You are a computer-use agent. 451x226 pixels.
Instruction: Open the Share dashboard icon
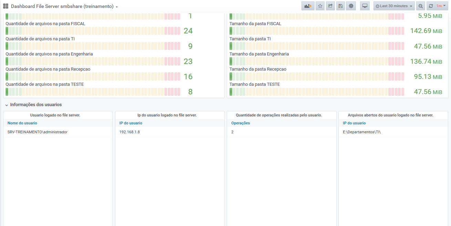[x=330, y=6]
